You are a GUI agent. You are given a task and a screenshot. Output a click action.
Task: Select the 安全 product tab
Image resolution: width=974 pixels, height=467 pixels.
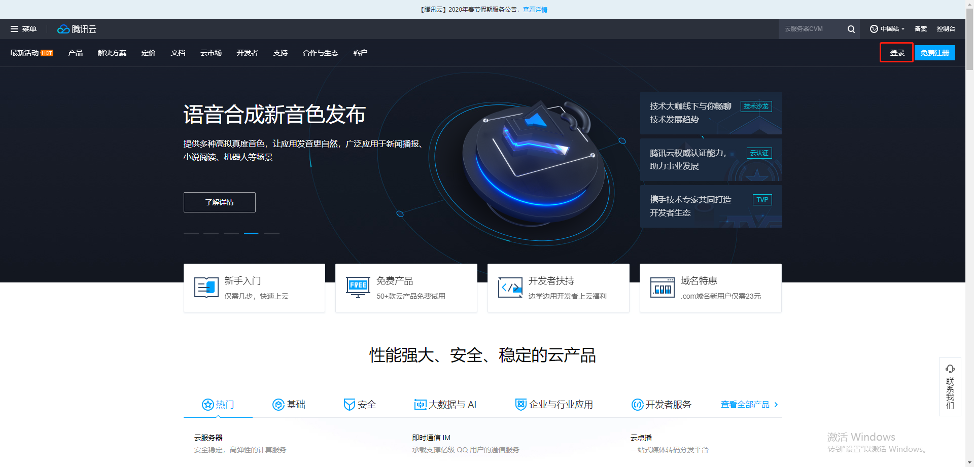point(360,404)
